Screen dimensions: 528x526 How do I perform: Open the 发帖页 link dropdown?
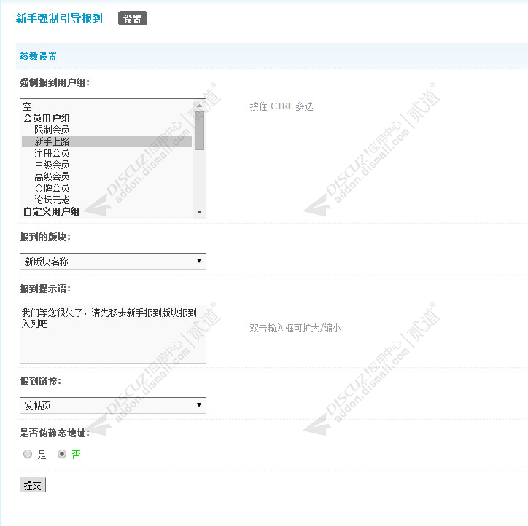click(x=113, y=405)
